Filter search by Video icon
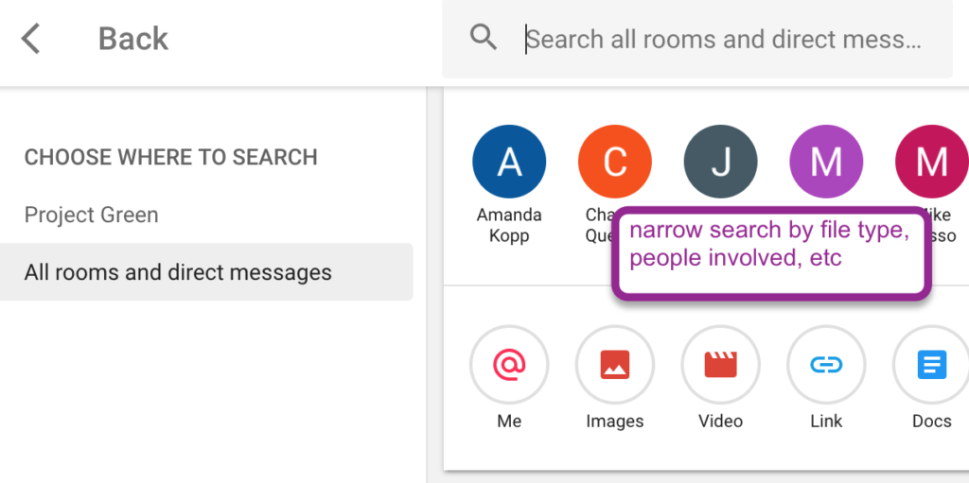The height and width of the screenshot is (483, 969). point(721,364)
